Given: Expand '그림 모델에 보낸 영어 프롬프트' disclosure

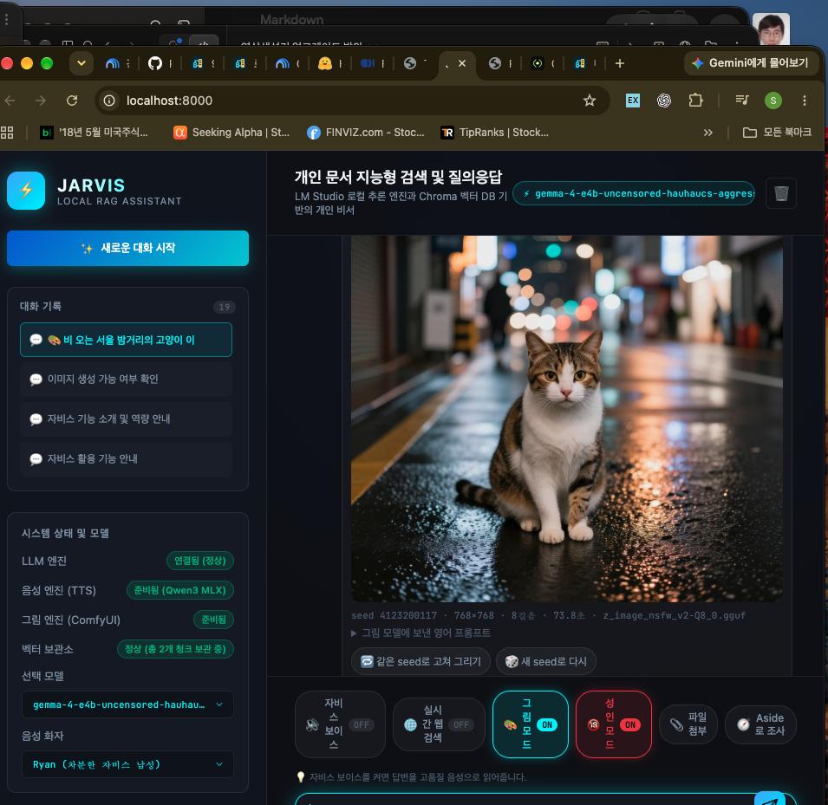Looking at the screenshot, I should click(x=421, y=633).
